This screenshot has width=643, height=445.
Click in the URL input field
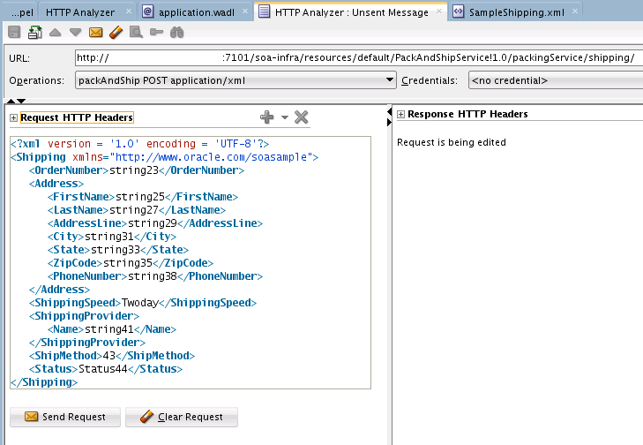359,57
